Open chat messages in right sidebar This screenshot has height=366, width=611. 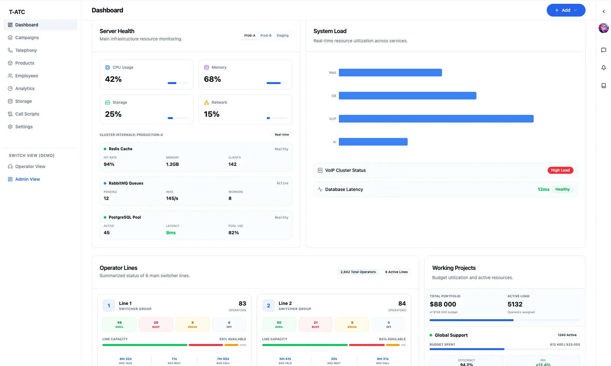tap(604, 50)
